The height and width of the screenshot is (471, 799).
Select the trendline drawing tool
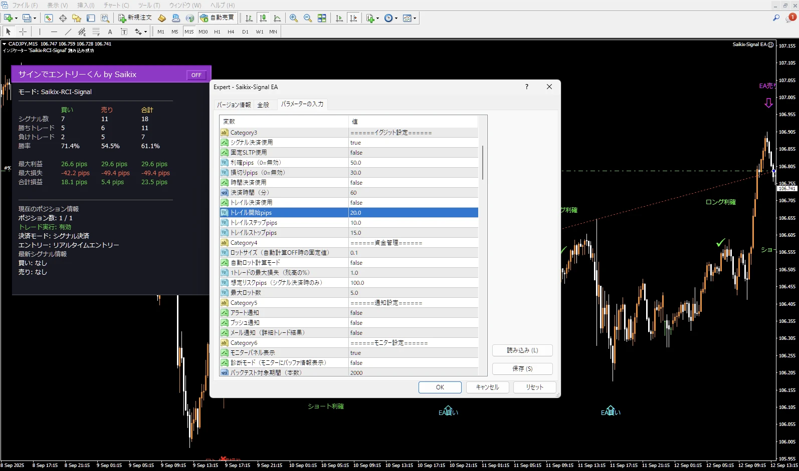point(68,32)
